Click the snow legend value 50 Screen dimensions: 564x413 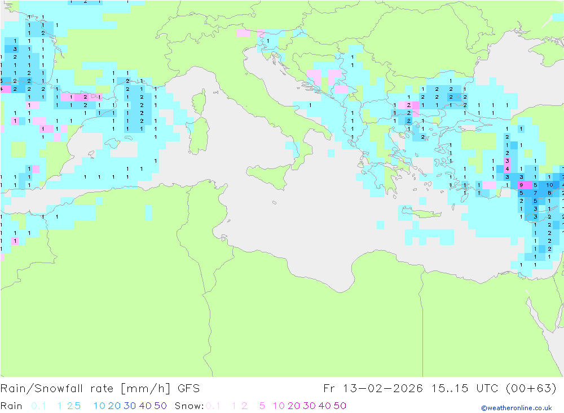(340, 406)
